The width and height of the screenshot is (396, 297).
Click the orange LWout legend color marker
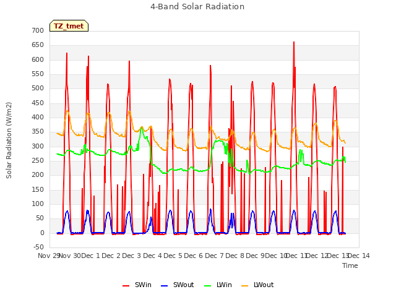pos(245,286)
